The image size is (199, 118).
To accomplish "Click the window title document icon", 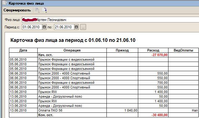I will [4, 3].
